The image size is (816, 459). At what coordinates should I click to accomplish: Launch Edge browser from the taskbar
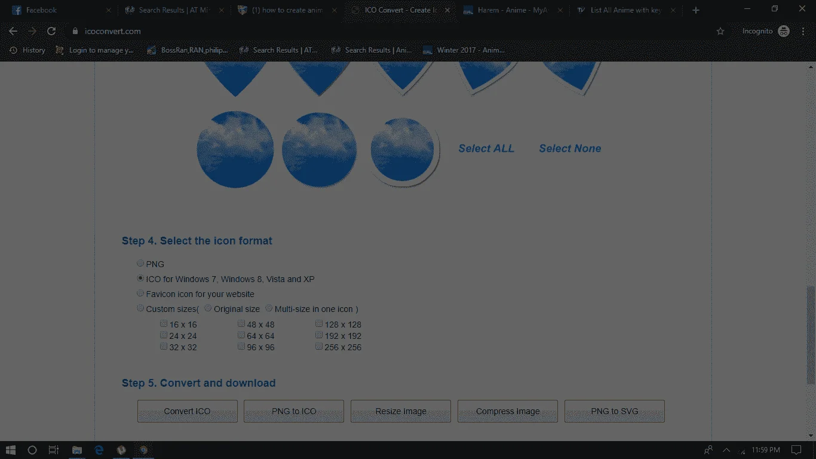click(x=99, y=450)
